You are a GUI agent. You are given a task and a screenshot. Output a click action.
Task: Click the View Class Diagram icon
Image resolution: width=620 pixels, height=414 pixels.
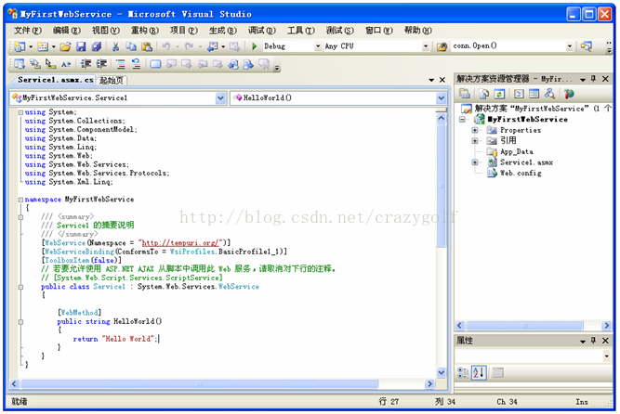click(549, 94)
